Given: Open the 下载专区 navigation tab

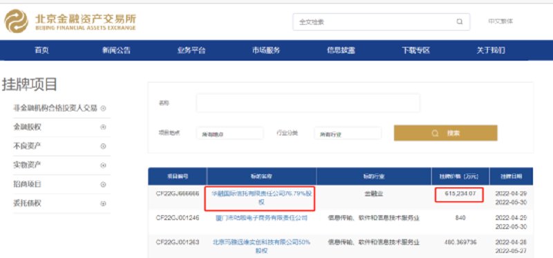Looking at the screenshot, I should 416,50.
